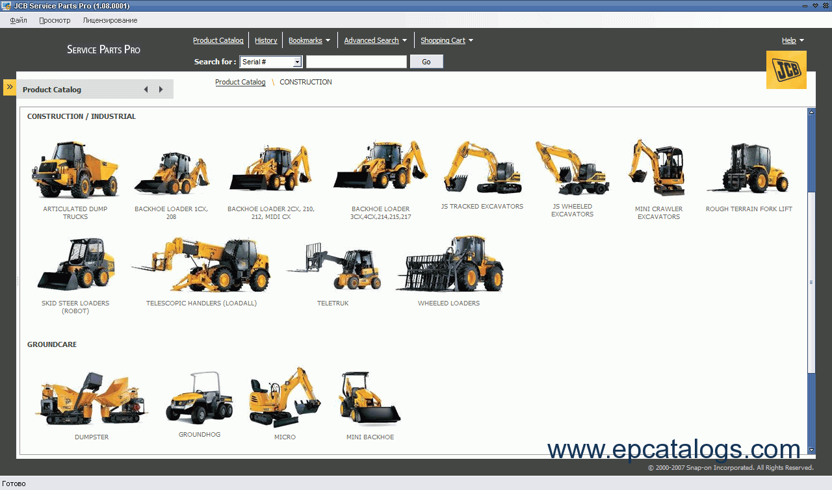Viewport: 832px width, 490px height.
Task: Click the vertical scrollbar thumb
Action: (x=811, y=282)
